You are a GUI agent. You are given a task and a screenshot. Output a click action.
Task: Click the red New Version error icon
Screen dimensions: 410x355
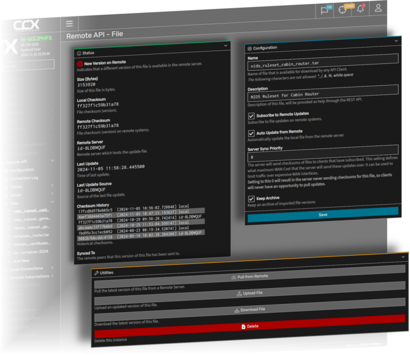click(80, 63)
